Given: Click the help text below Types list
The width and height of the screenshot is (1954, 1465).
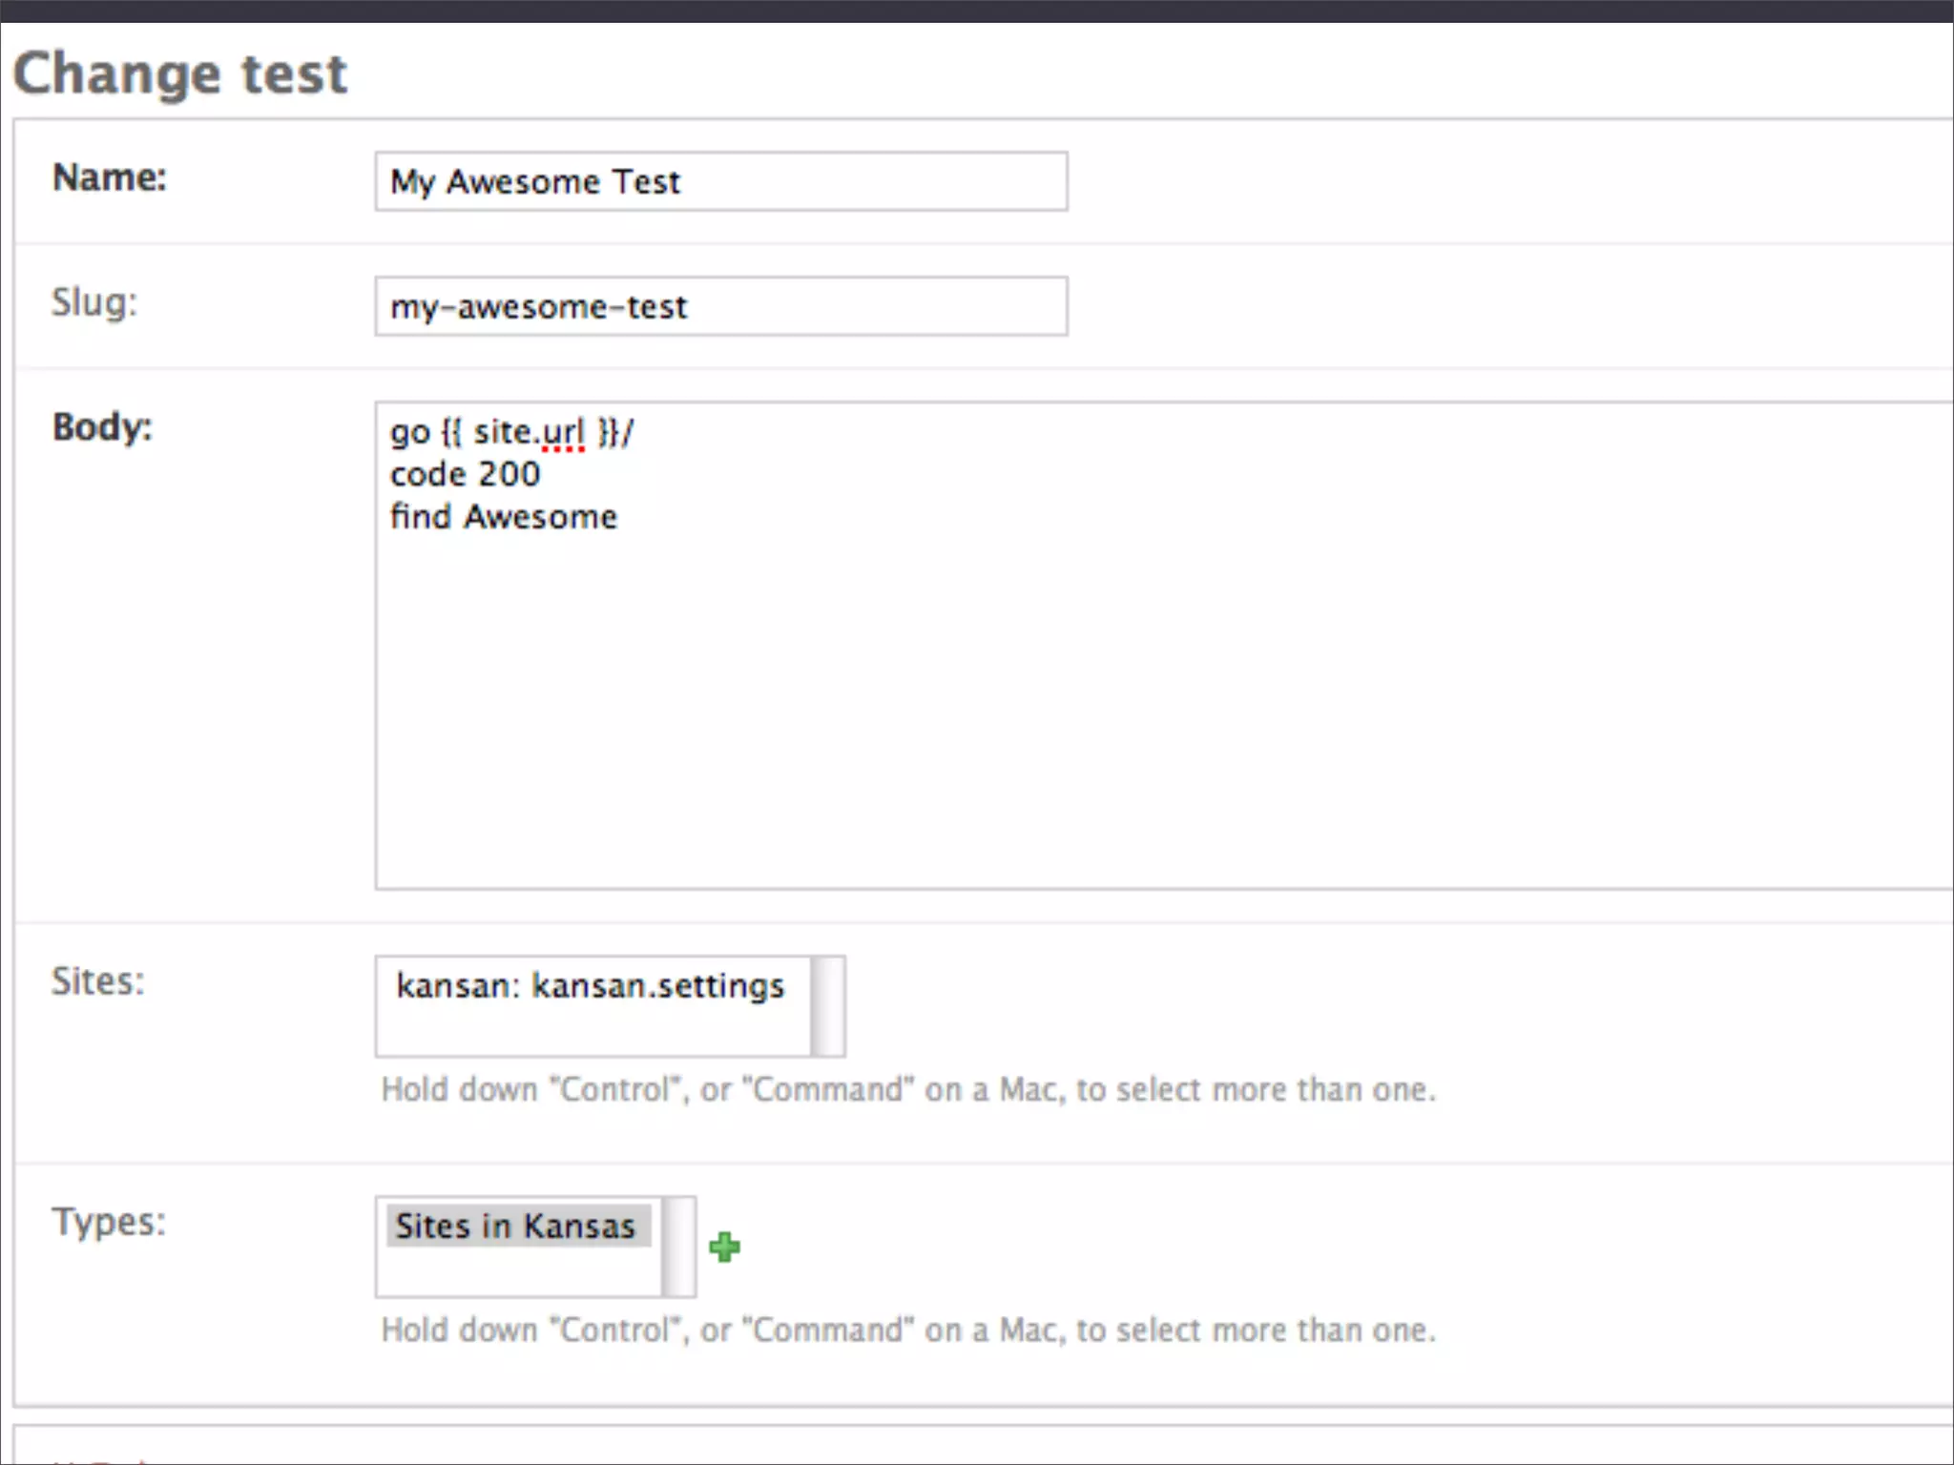Looking at the screenshot, I should [x=907, y=1330].
